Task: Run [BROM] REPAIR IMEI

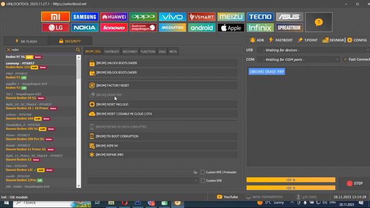Action: 162,155
